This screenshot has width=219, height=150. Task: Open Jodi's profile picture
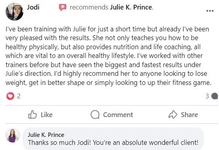pos(14,12)
